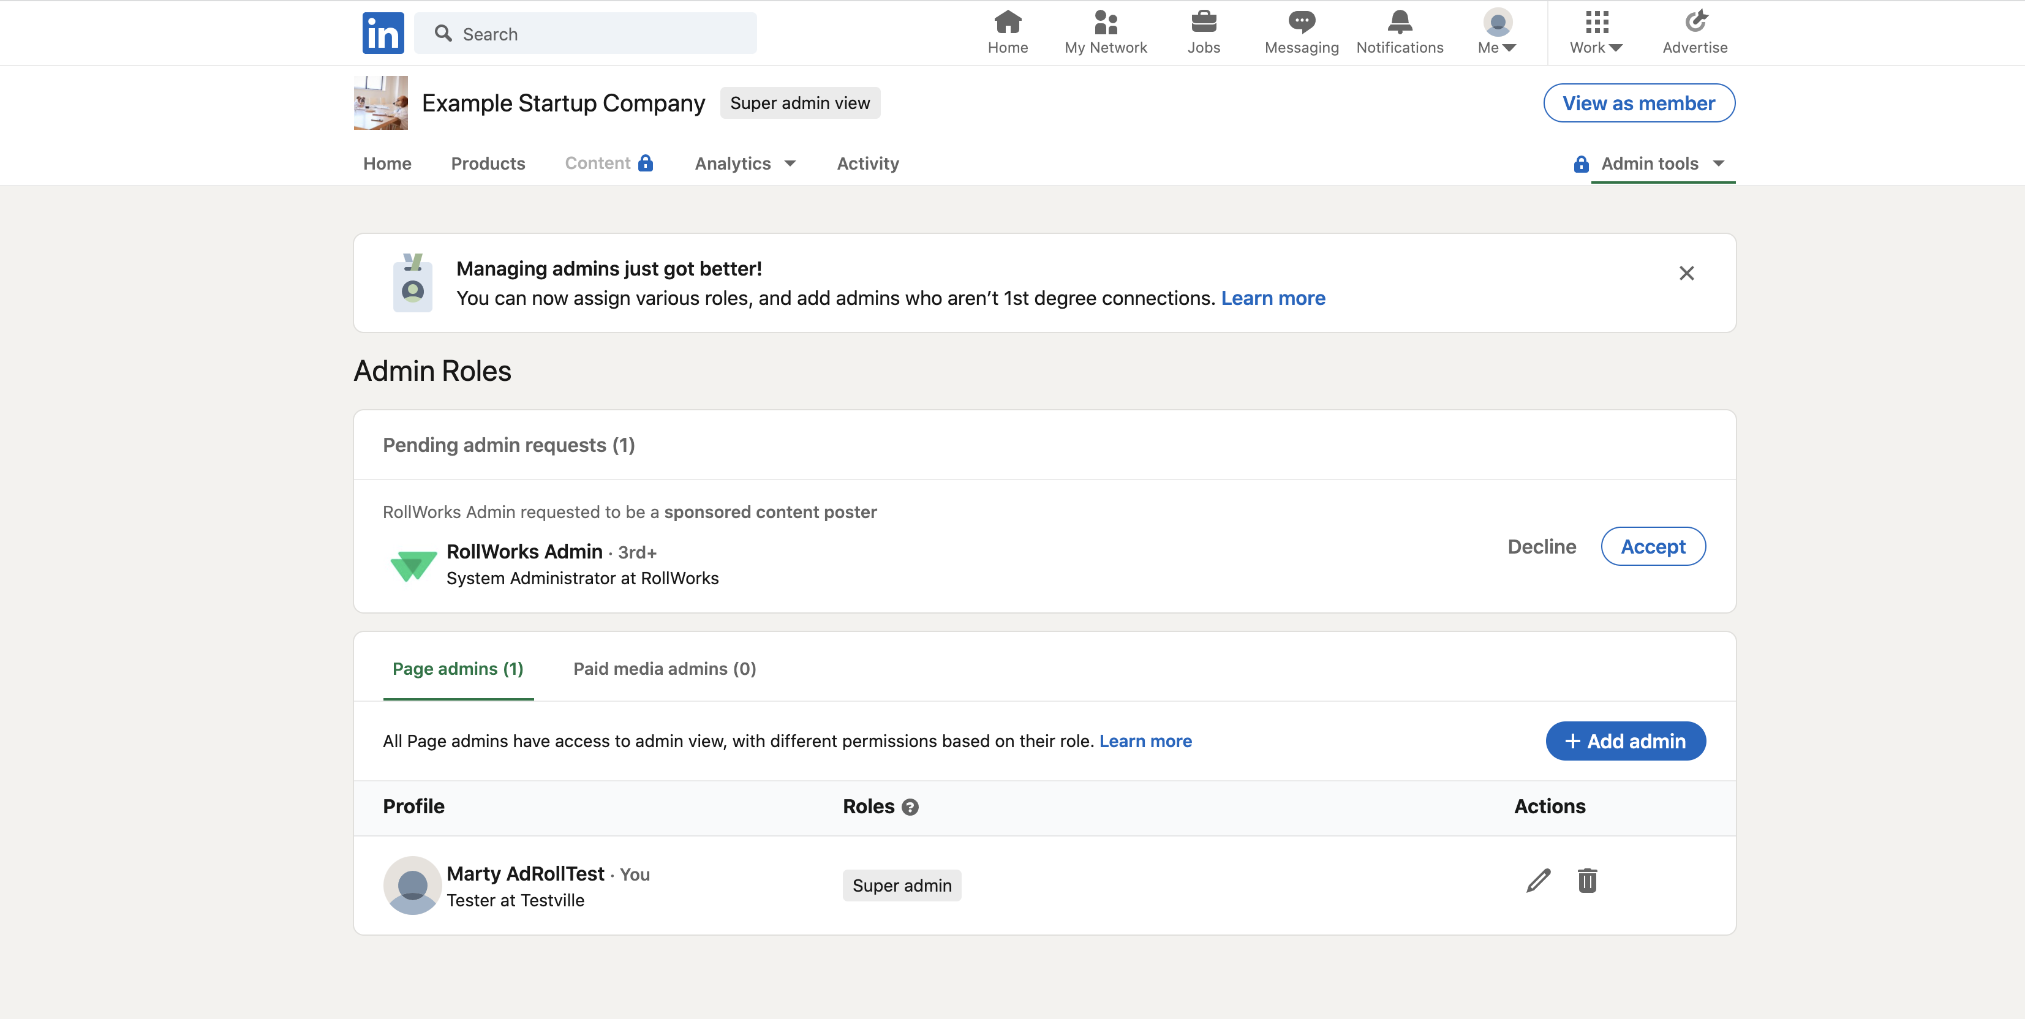Click the Content tab lock icon
Image resolution: width=2025 pixels, height=1019 pixels.
[646, 163]
